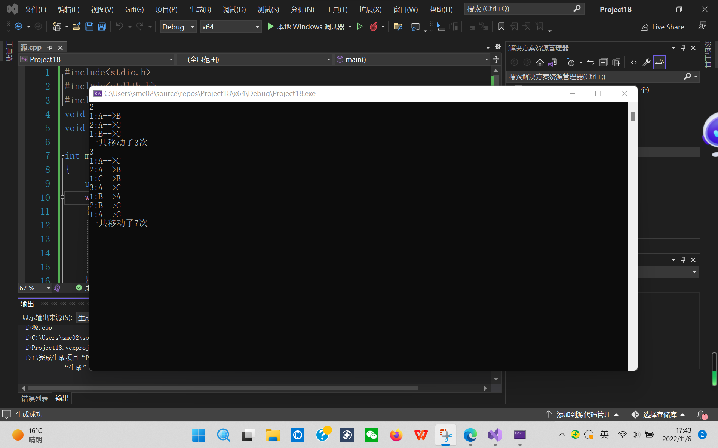The image size is (718, 448).
Task: Open the 调试(D) menu
Action: tap(234, 9)
